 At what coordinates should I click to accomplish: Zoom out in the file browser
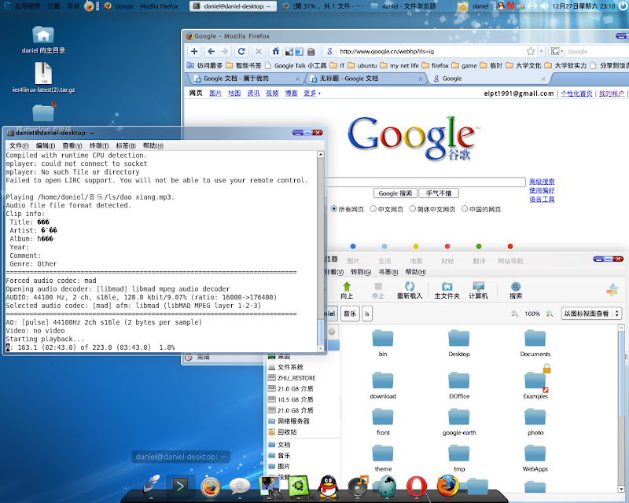pyautogui.click(x=515, y=314)
